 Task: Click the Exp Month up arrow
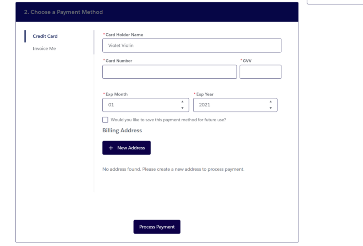click(x=183, y=102)
